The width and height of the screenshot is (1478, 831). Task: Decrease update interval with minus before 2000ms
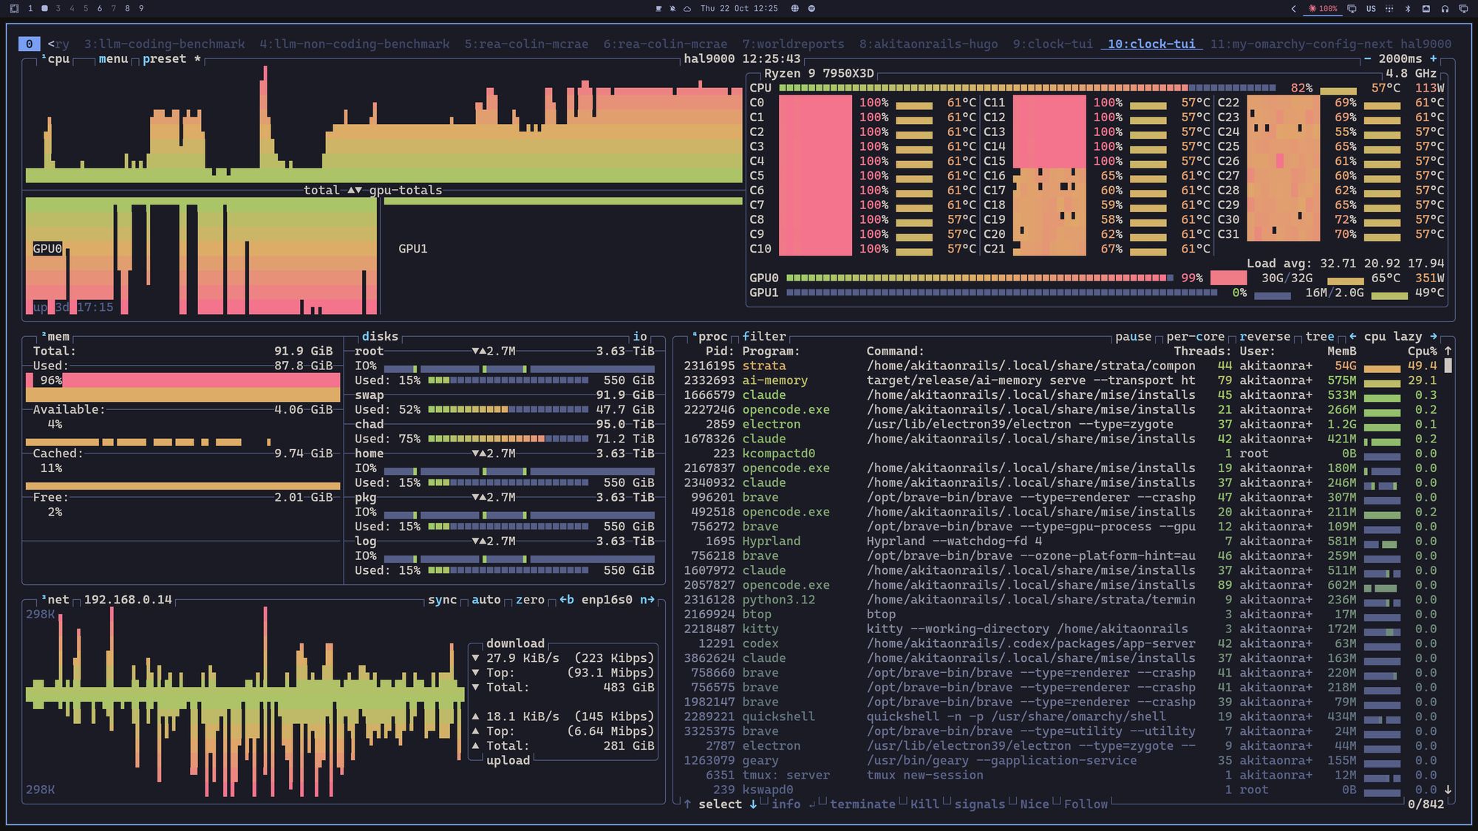1367,58
